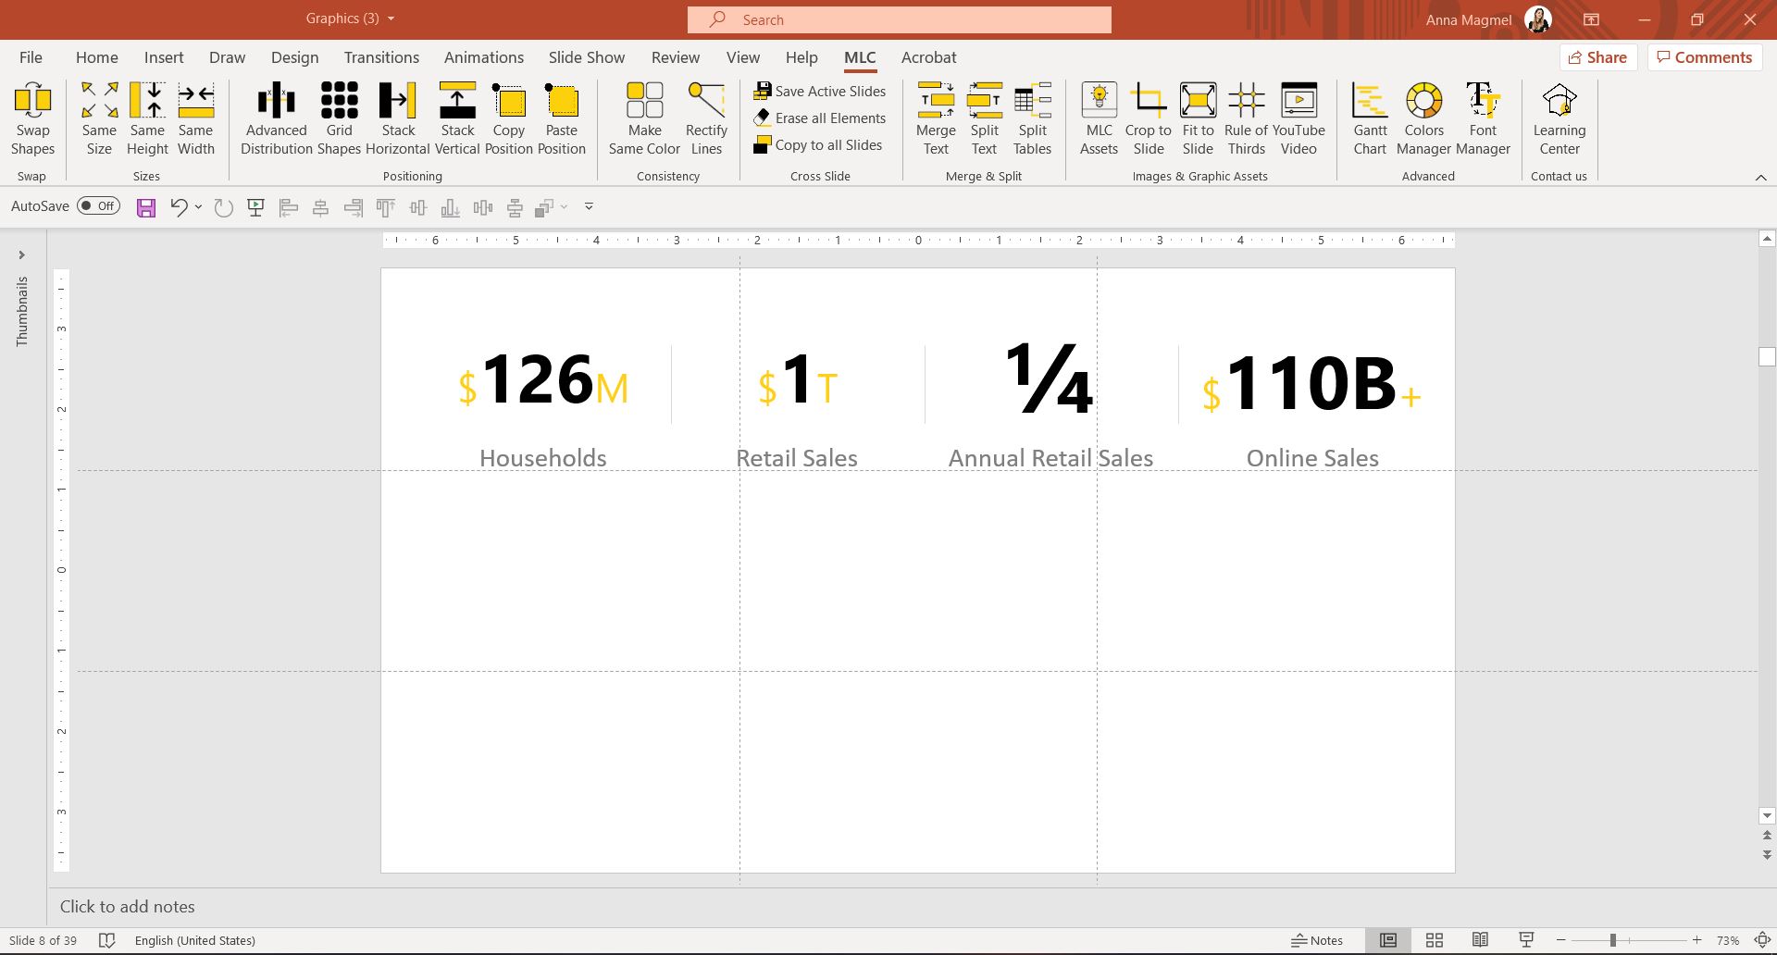The width and height of the screenshot is (1777, 955).
Task: Collapse the ribbon with the chevron
Action: click(1760, 177)
